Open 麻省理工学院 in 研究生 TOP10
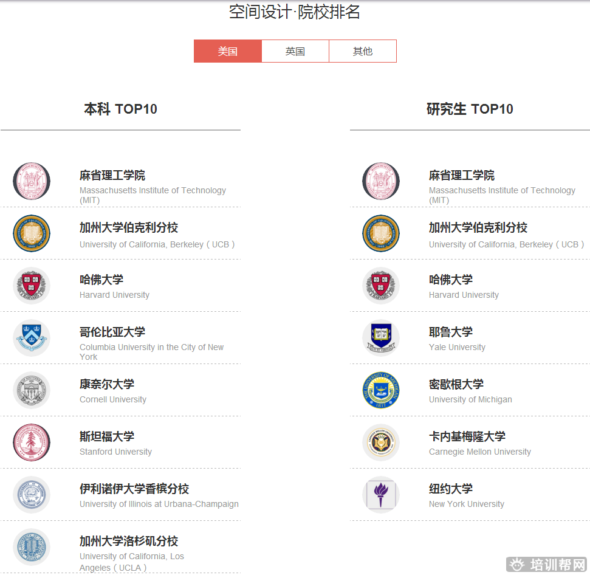590x575 pixels. coord(462,176)
